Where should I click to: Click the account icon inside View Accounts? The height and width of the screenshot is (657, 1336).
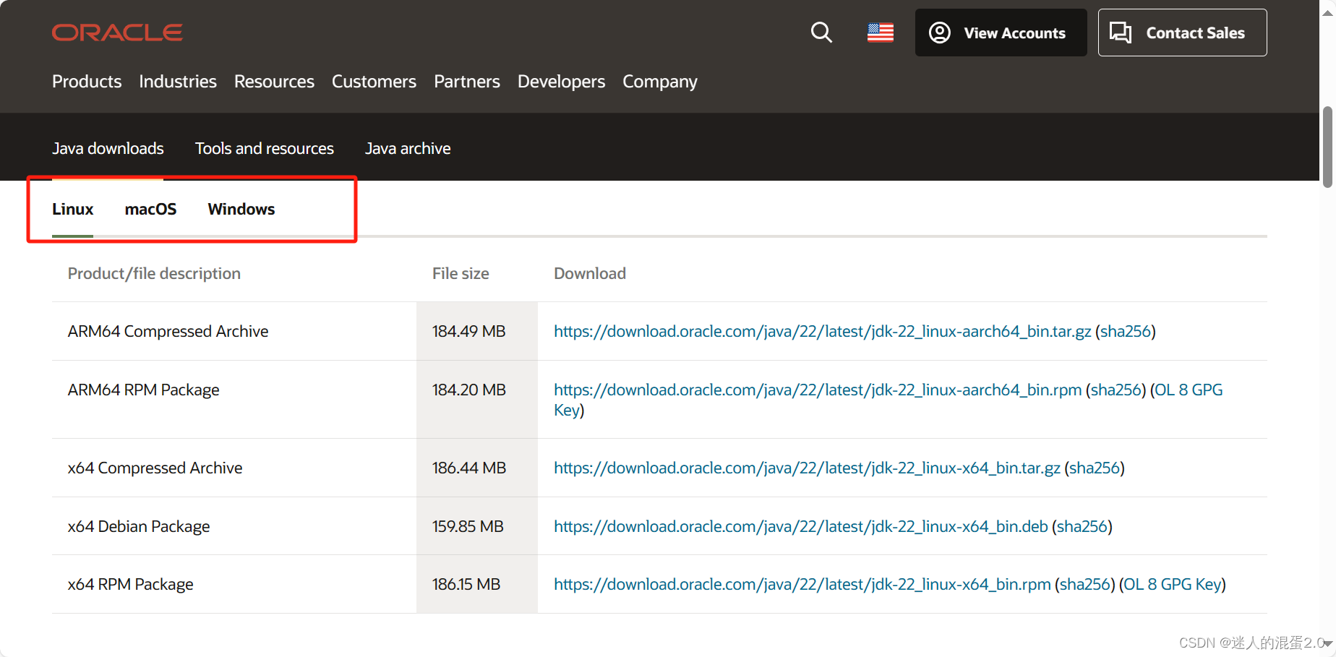pyautogui.click(x=939, y=33)
